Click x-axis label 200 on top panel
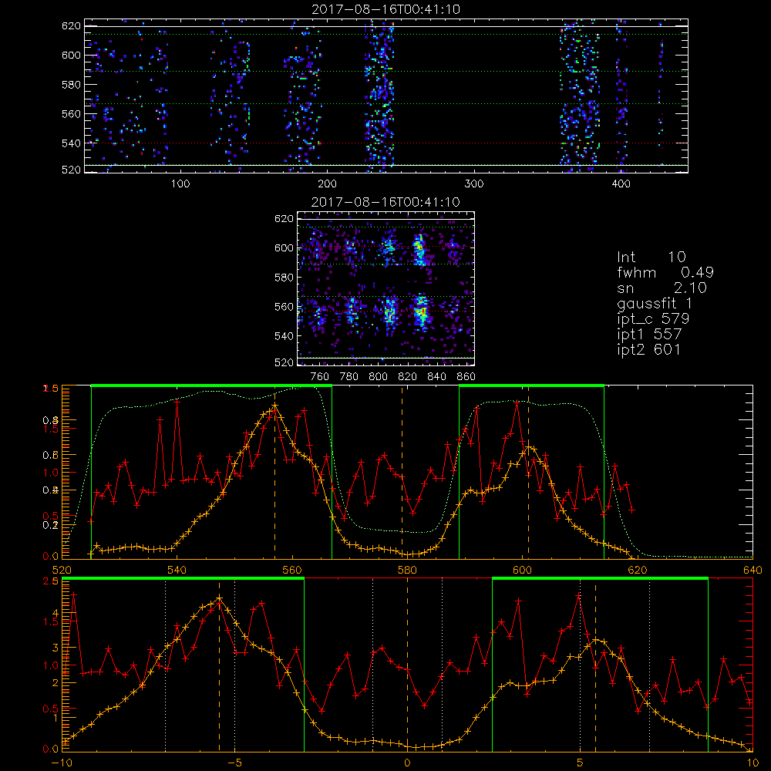 (x=327, y=184)
